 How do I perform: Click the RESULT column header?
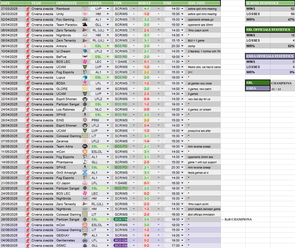pos(150,3)
